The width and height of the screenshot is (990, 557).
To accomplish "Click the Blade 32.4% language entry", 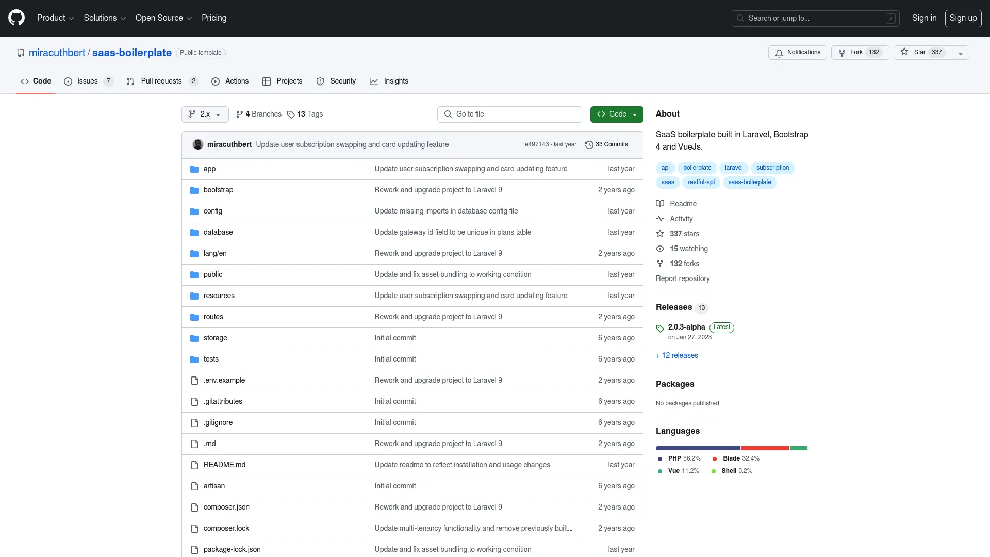I will pos(736,459).
